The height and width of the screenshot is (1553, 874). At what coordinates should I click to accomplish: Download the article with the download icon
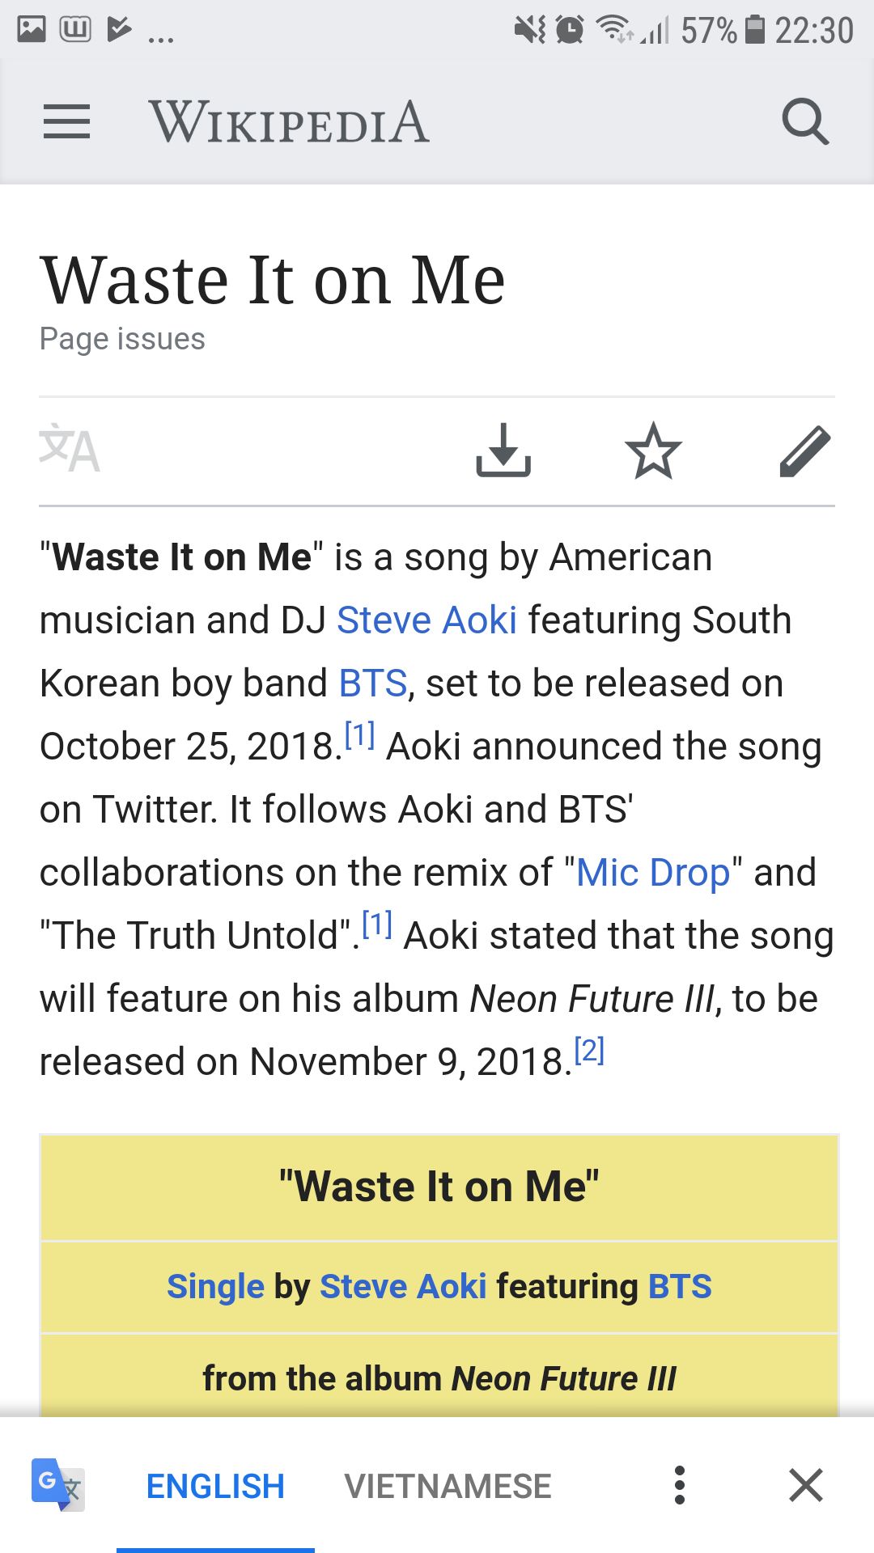[503, 450]
